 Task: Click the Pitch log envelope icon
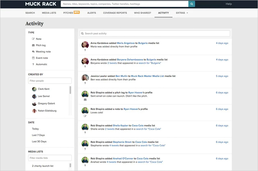click(x=33, y=45)
